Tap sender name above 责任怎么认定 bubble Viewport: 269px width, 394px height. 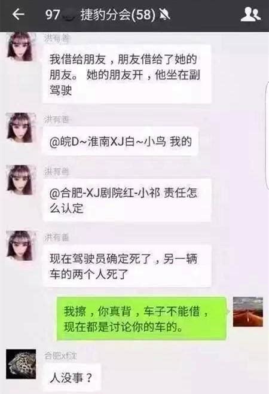click(x=57, y=172)
